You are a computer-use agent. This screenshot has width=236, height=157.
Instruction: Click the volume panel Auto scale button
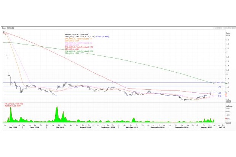pyautogui.click(x=228, y=123)
